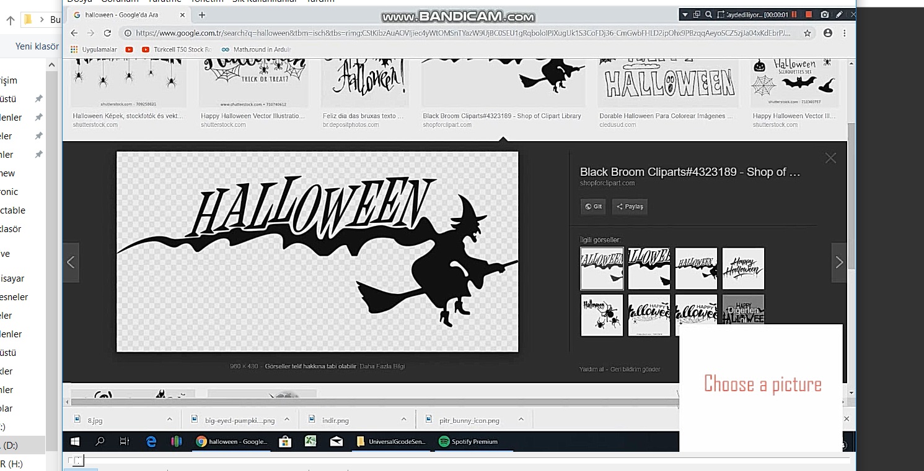The image size is (924, 471).
Task: Bookmark this page with the star icon
Action: tap(807, 33)
